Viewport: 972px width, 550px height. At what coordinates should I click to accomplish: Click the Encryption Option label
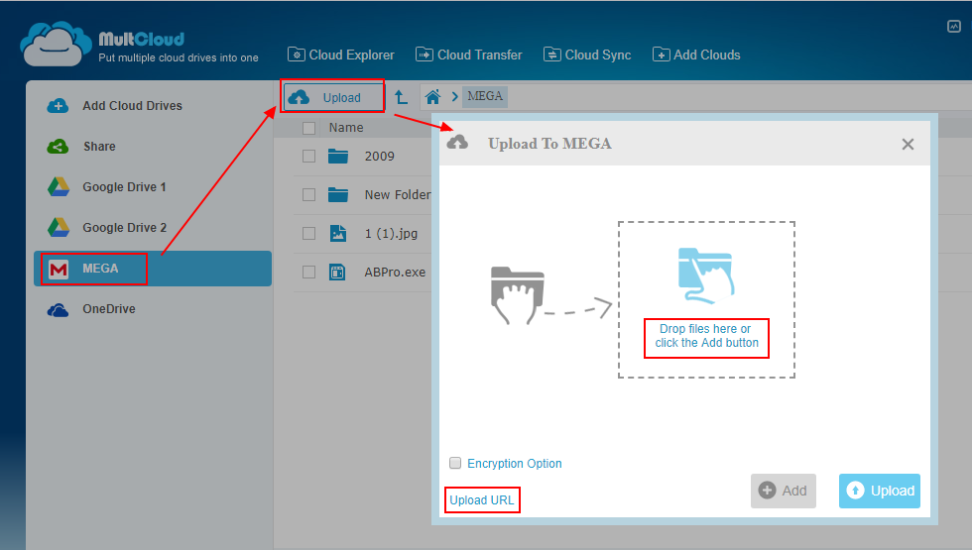tap(515, 464)
